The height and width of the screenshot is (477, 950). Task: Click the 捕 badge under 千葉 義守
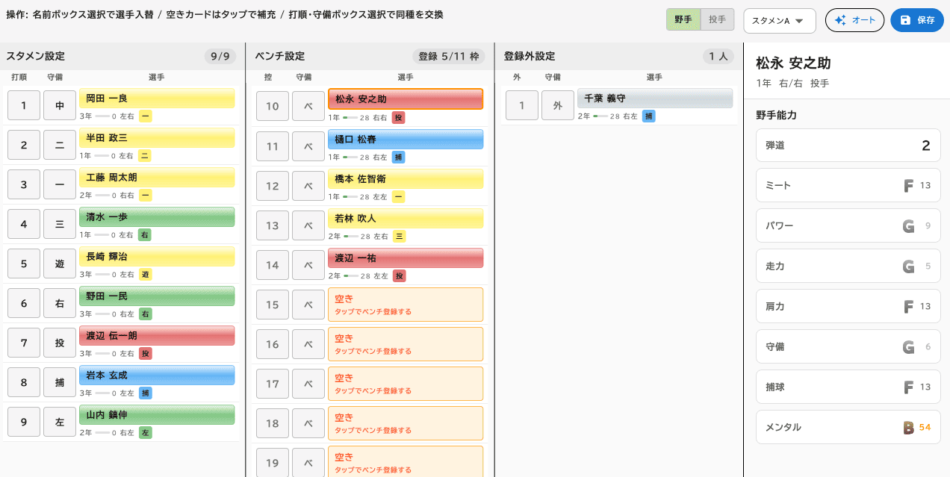point(648,116)
